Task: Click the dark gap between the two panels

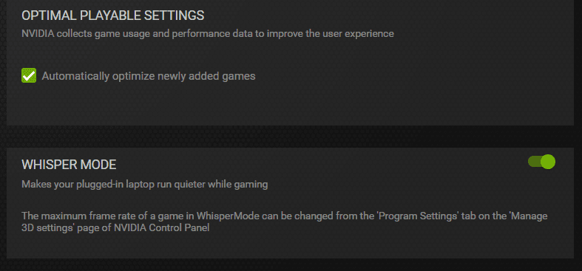Action: [x=290, y=137]
